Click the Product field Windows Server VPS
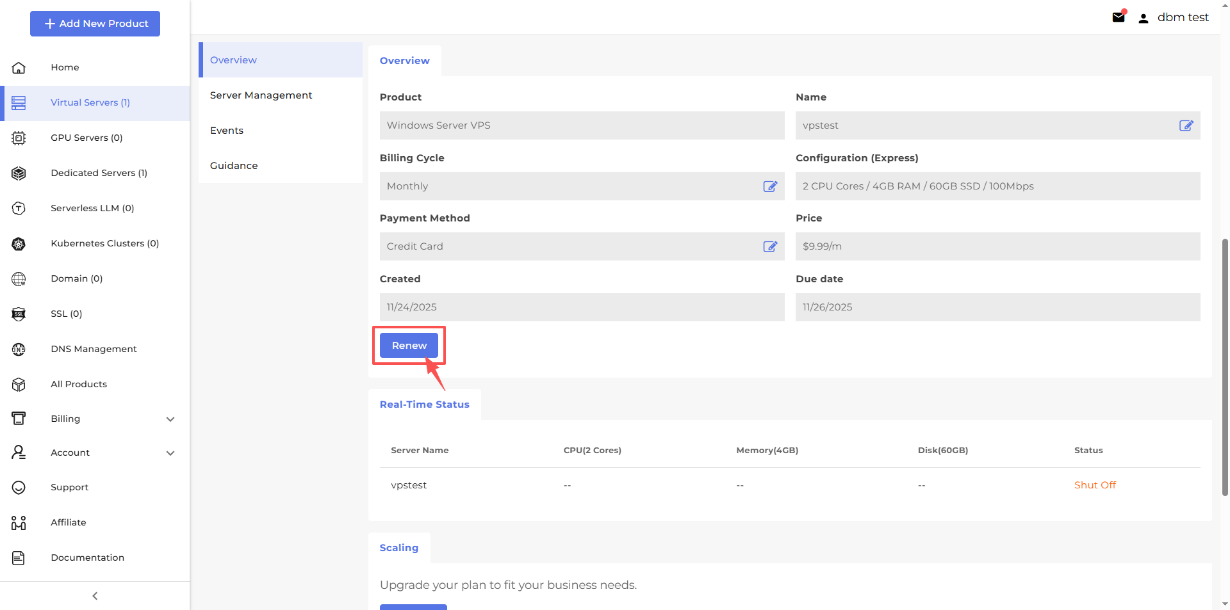 coord(582,125)
